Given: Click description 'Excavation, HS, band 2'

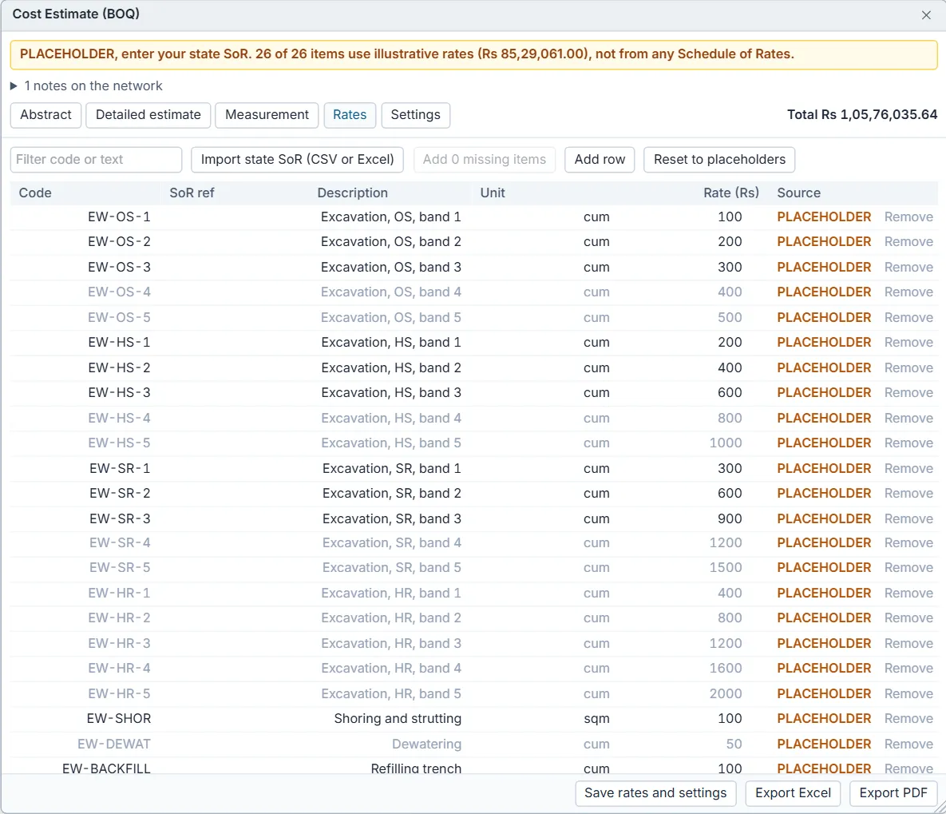Looking at the screenshot, I should pyautogui.click(x=391, y=367).
